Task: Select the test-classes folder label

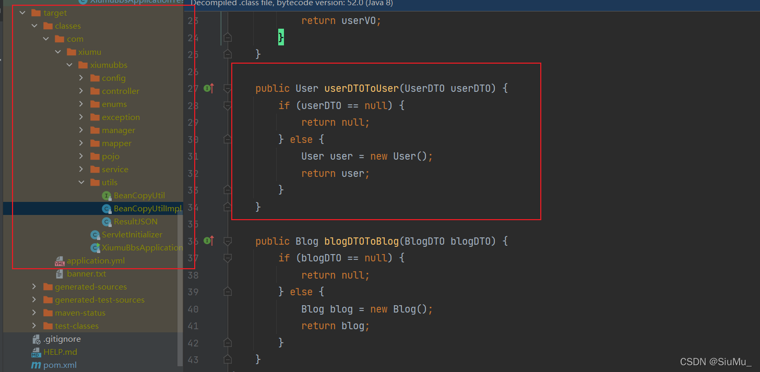Action: coord(77,326)
